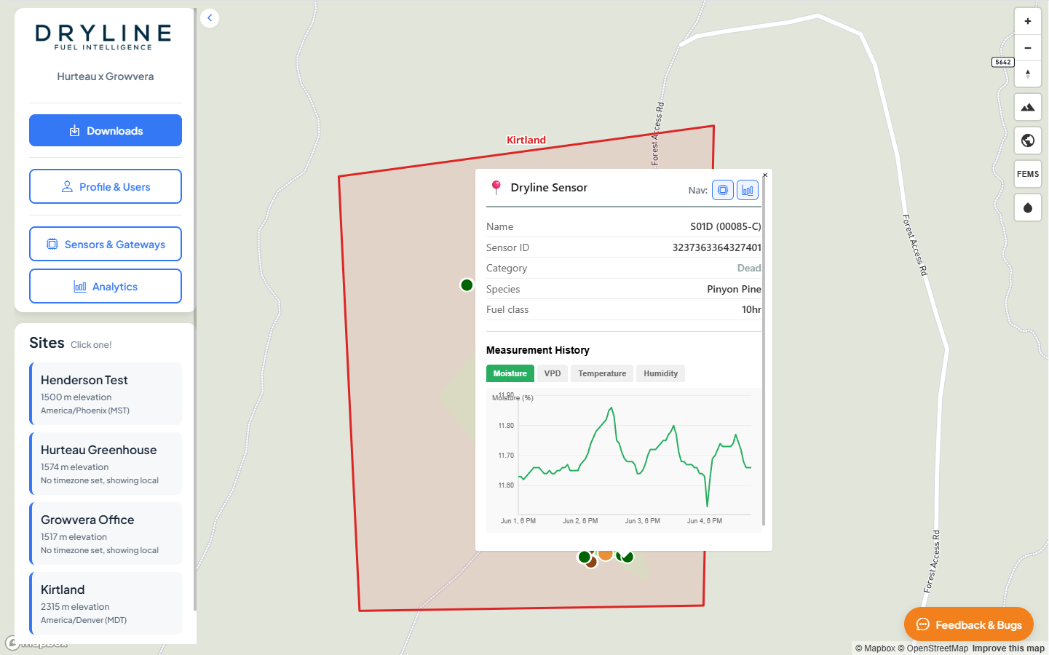Select the Kirtland site card

pyautogui.click(x=106, y=603)
